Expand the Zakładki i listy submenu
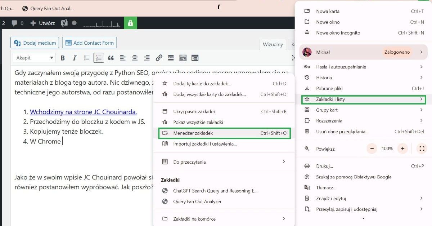The width and height of the screenshot is (432, 226). (364, 99)
